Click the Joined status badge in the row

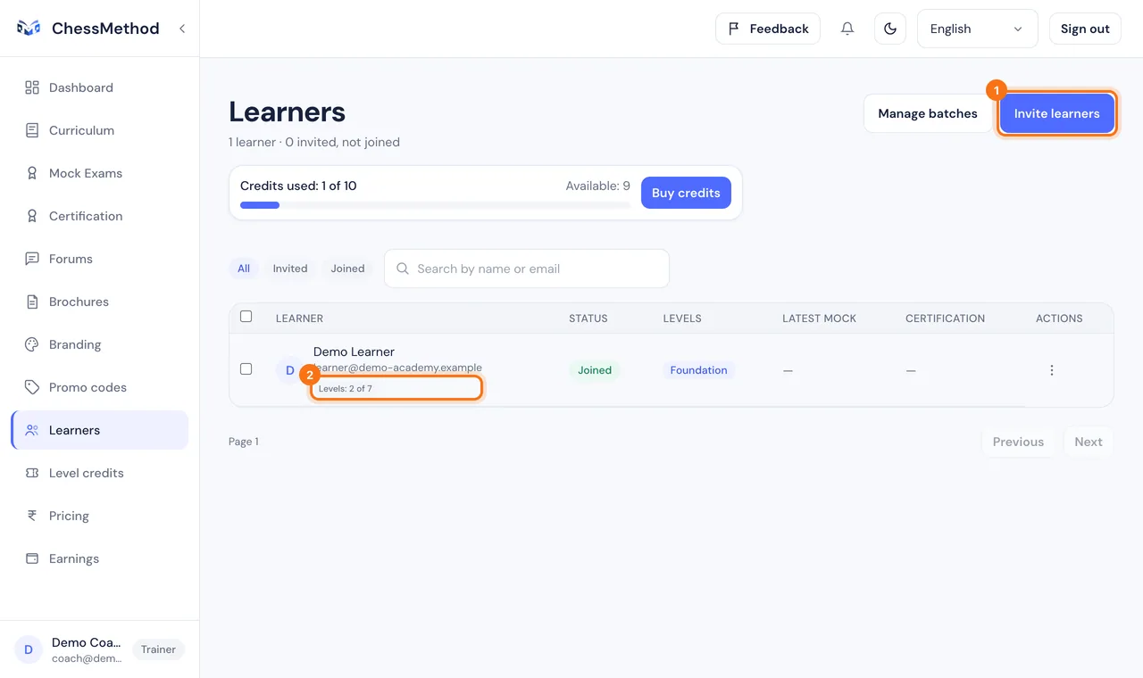coord(595,370)
